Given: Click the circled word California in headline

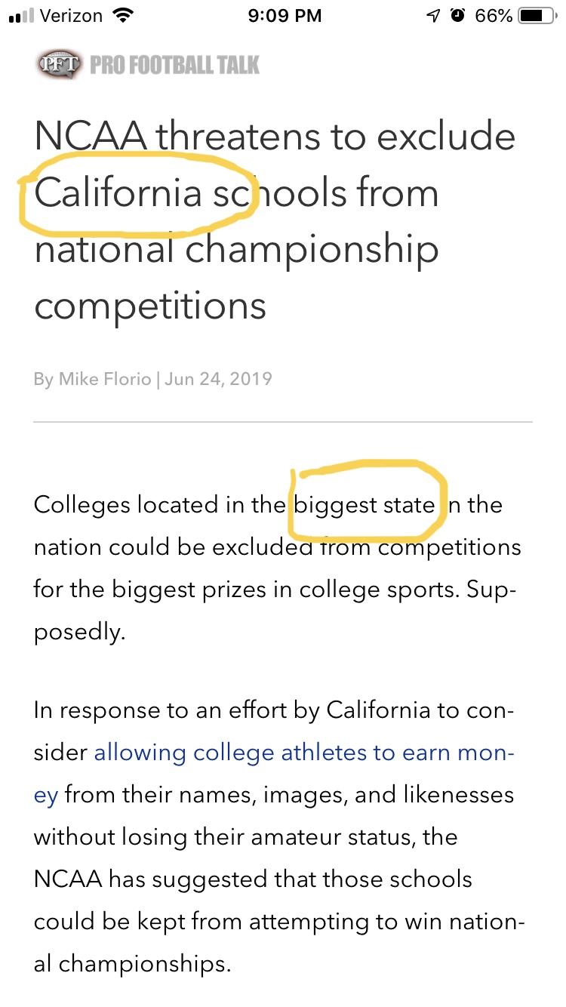Looking at the screenshot, I should (x=118, y=193).
